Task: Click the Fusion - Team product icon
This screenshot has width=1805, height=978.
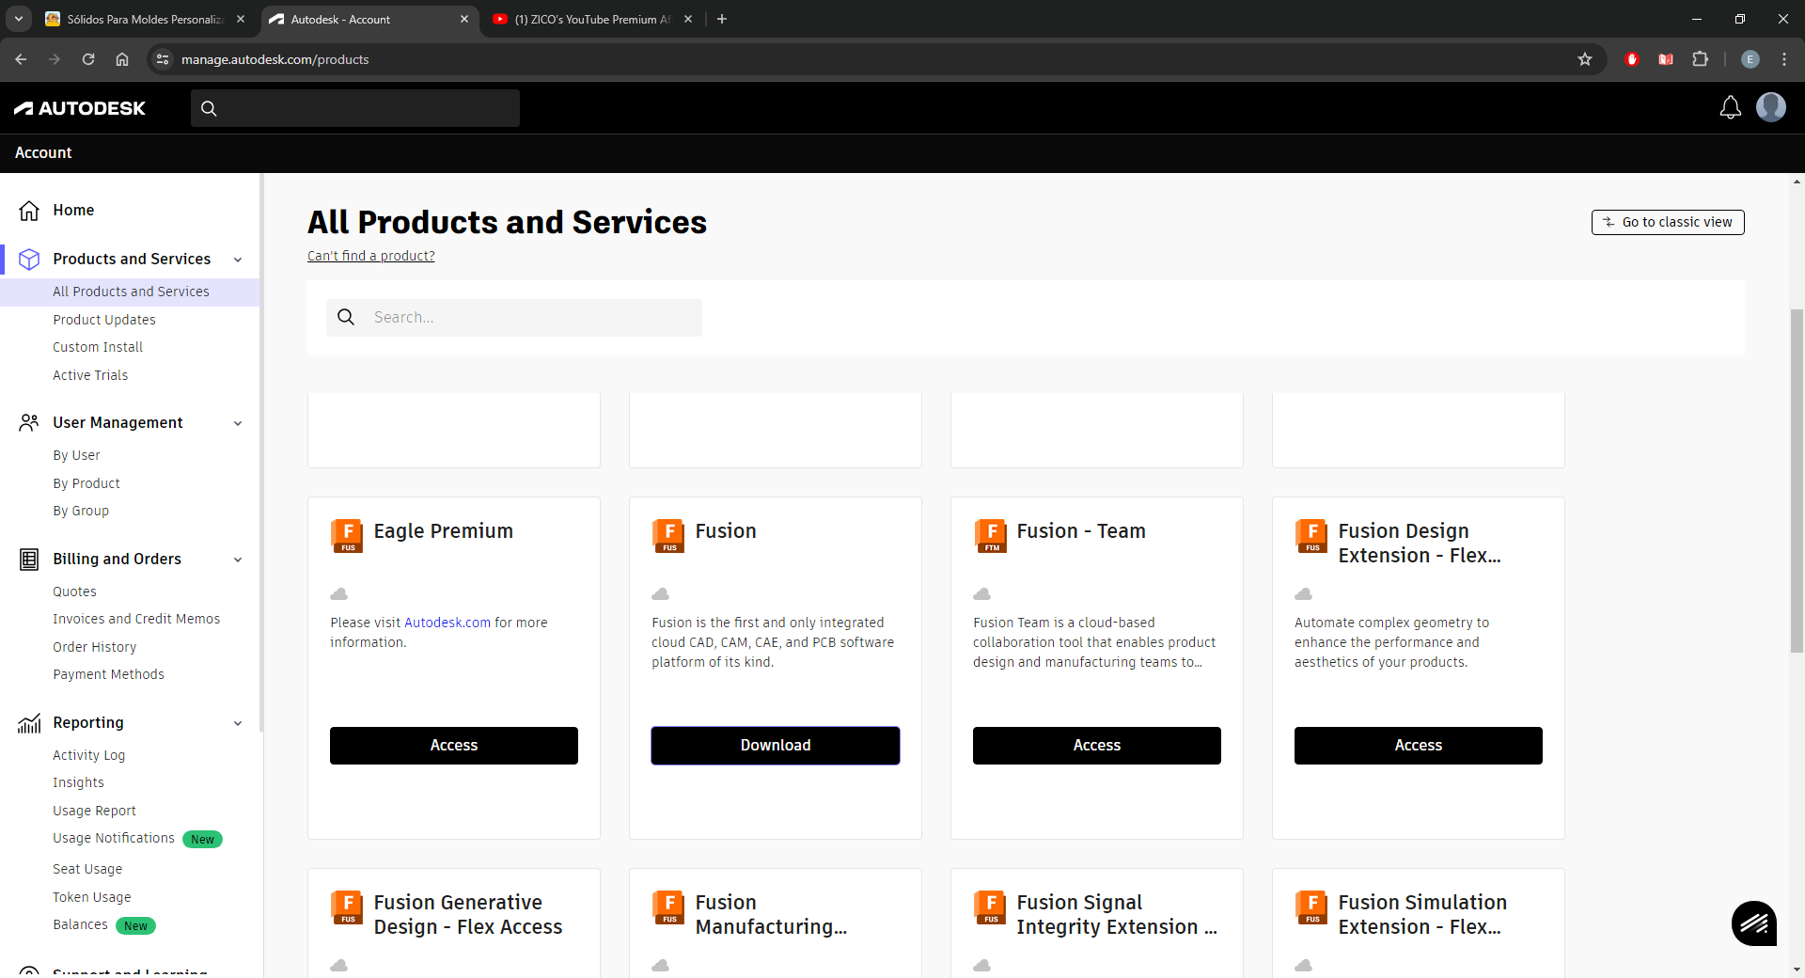Action: click(x=990, y=535)
